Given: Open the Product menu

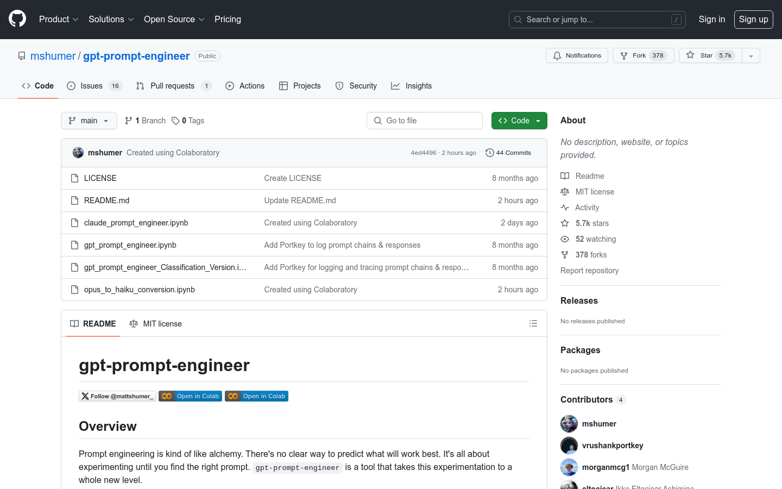Looking at the screenshot, I should click(x=59, y=19).
